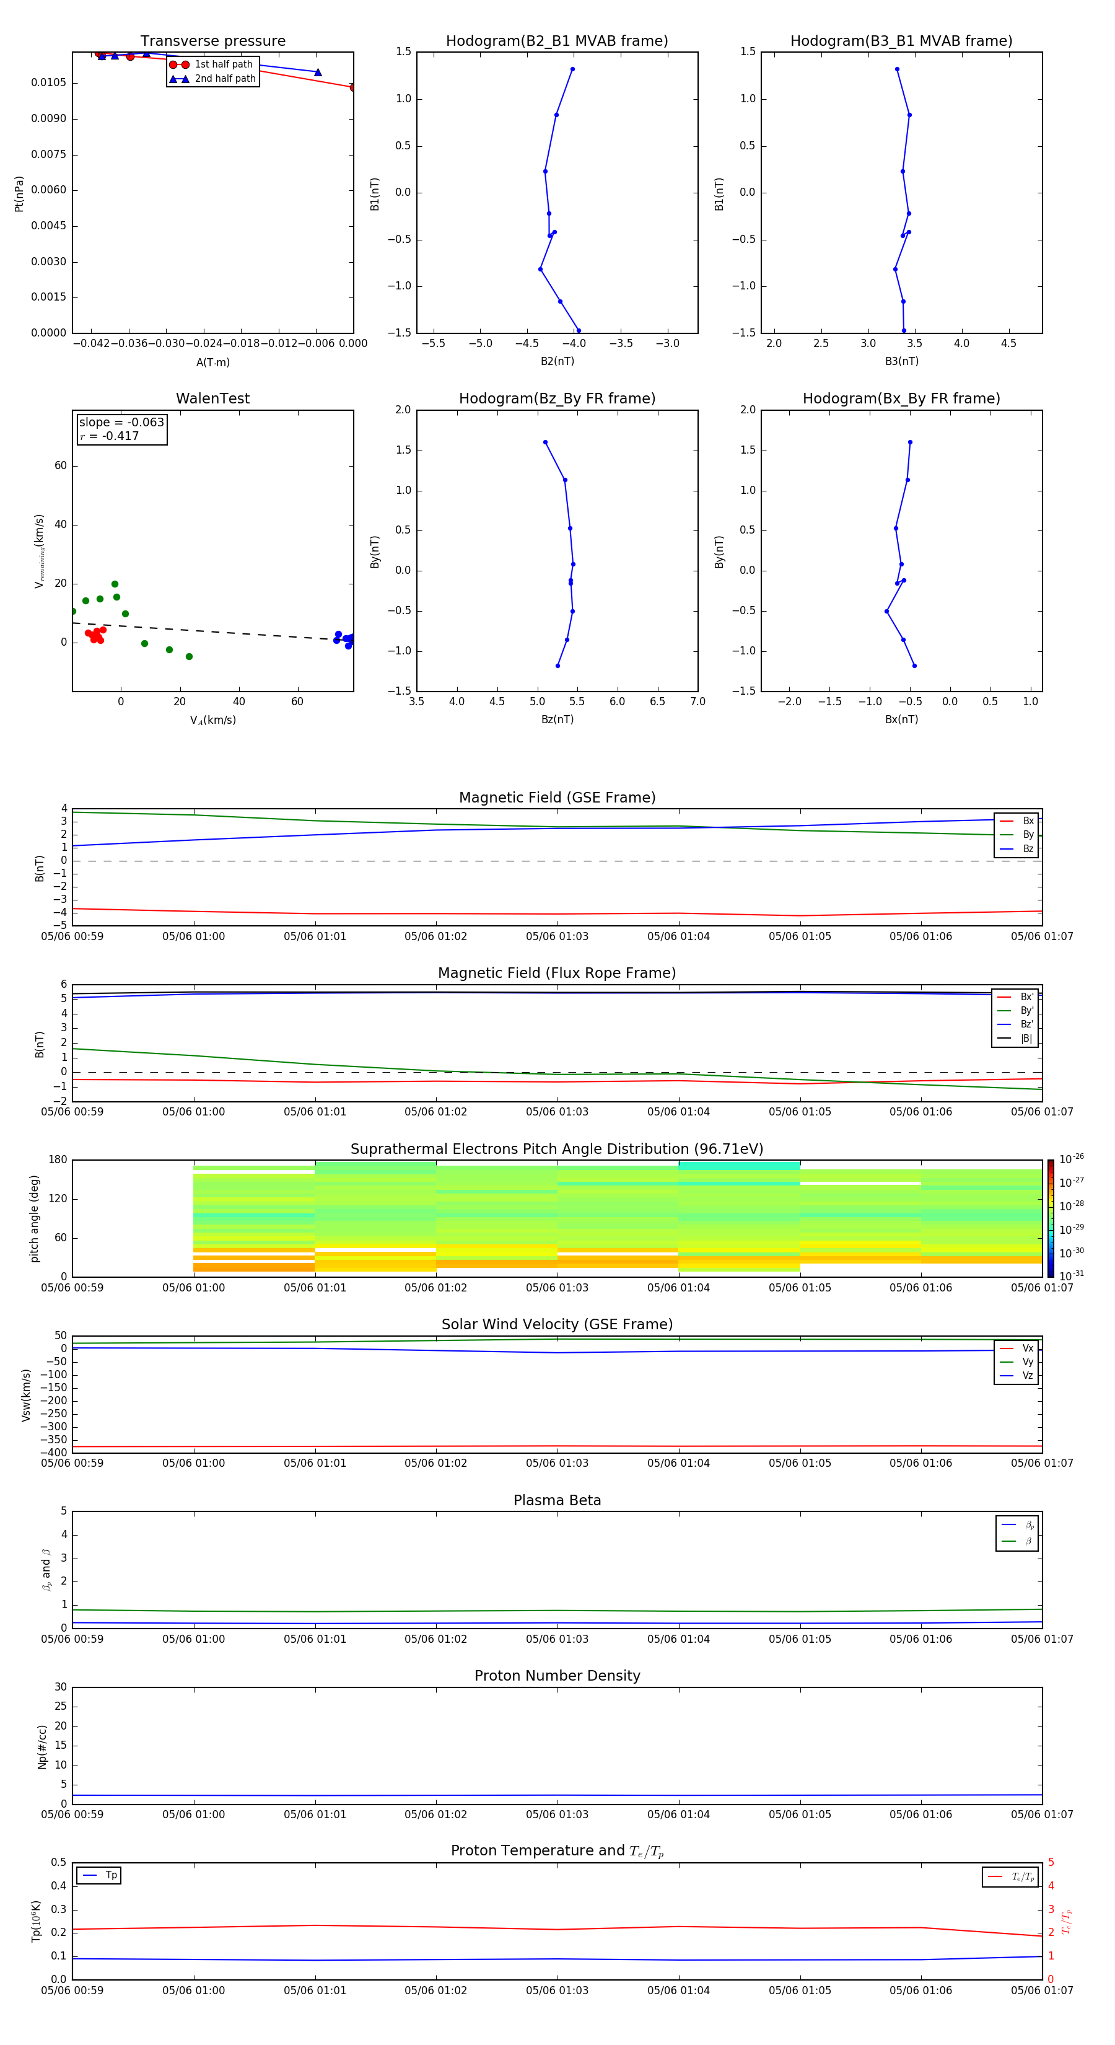1115x2045 pixels.
Task: Click the 'B2(nT)' x-axis label
Action: (557, 361)
